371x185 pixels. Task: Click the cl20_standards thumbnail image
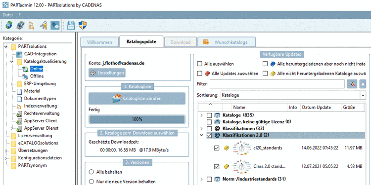pyautogui.click(x=241, y=148)
